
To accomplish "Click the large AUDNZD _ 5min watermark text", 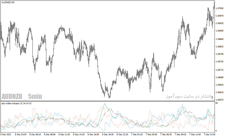I will [22, 97].
